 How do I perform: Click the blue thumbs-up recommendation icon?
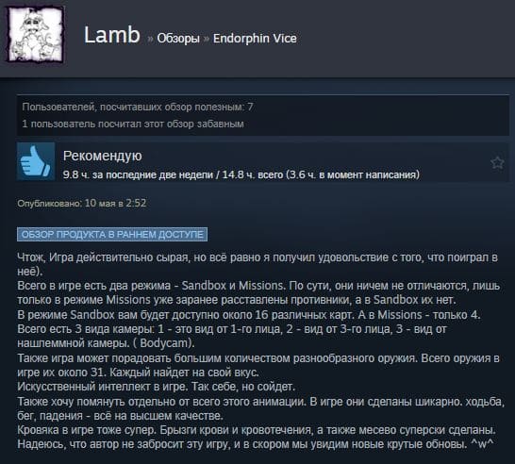pyautogui.click(x=36, y=161)
